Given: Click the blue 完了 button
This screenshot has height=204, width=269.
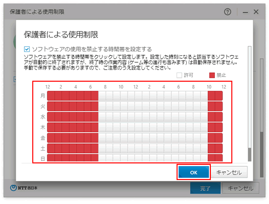Looking at the screenshot, I should coord(205,188).
